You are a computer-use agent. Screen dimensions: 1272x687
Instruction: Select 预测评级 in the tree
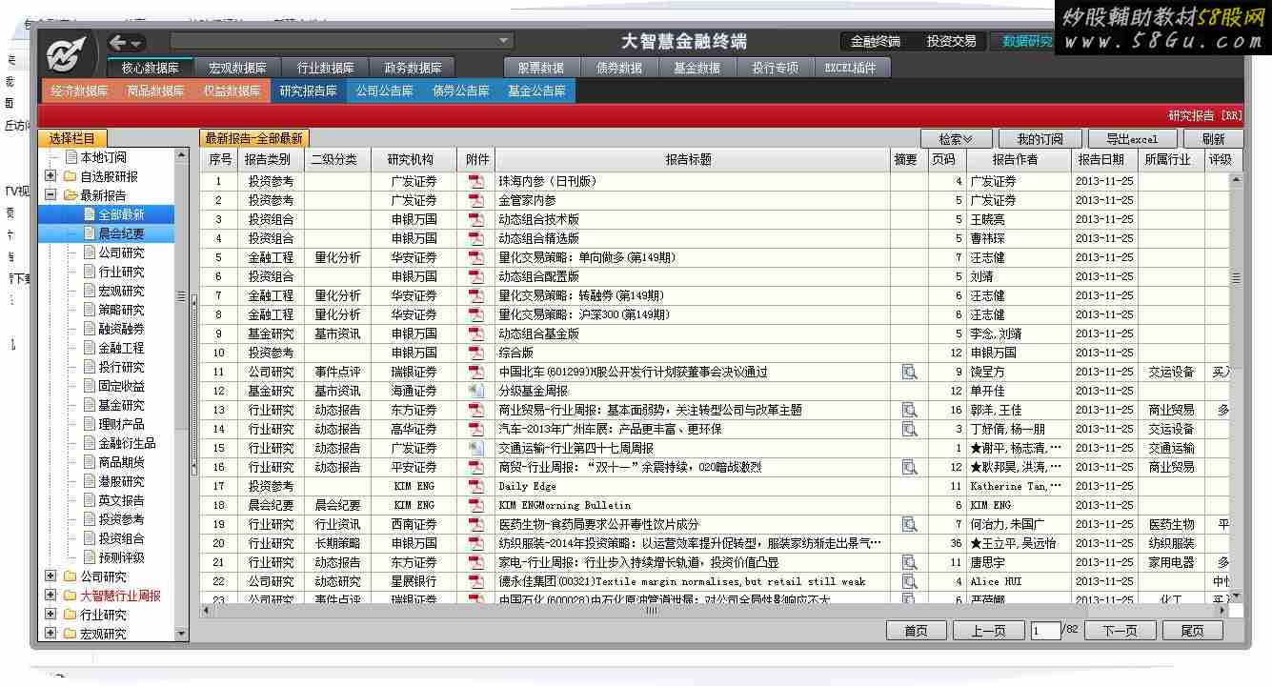[x=121, y=557]
